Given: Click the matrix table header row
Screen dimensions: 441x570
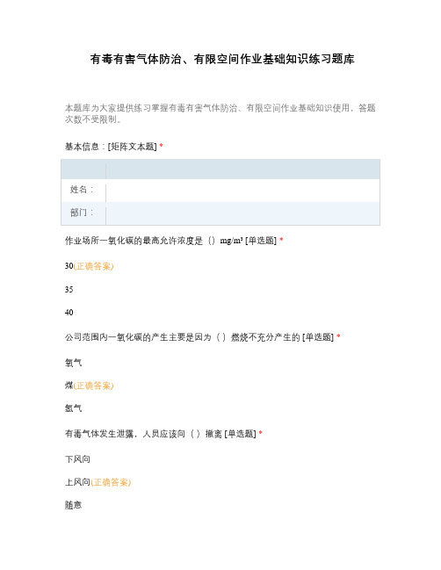Looking at the screenshot, I should [220, 170].
